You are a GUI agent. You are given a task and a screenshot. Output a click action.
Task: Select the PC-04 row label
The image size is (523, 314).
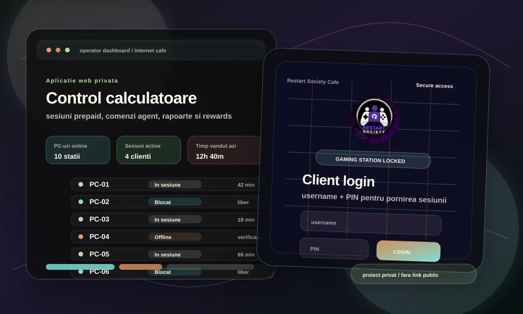click(99, 237)
